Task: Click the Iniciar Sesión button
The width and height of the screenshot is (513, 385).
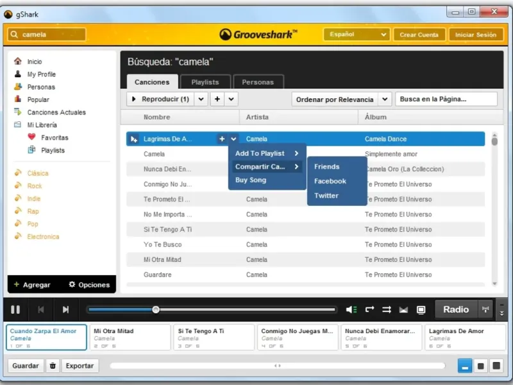Action: tap(476, 35)
